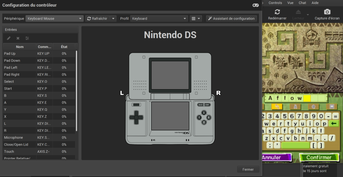343x177 pixels.
Task: Switch to accented letters keyboard tab
Action: point(295,107)
